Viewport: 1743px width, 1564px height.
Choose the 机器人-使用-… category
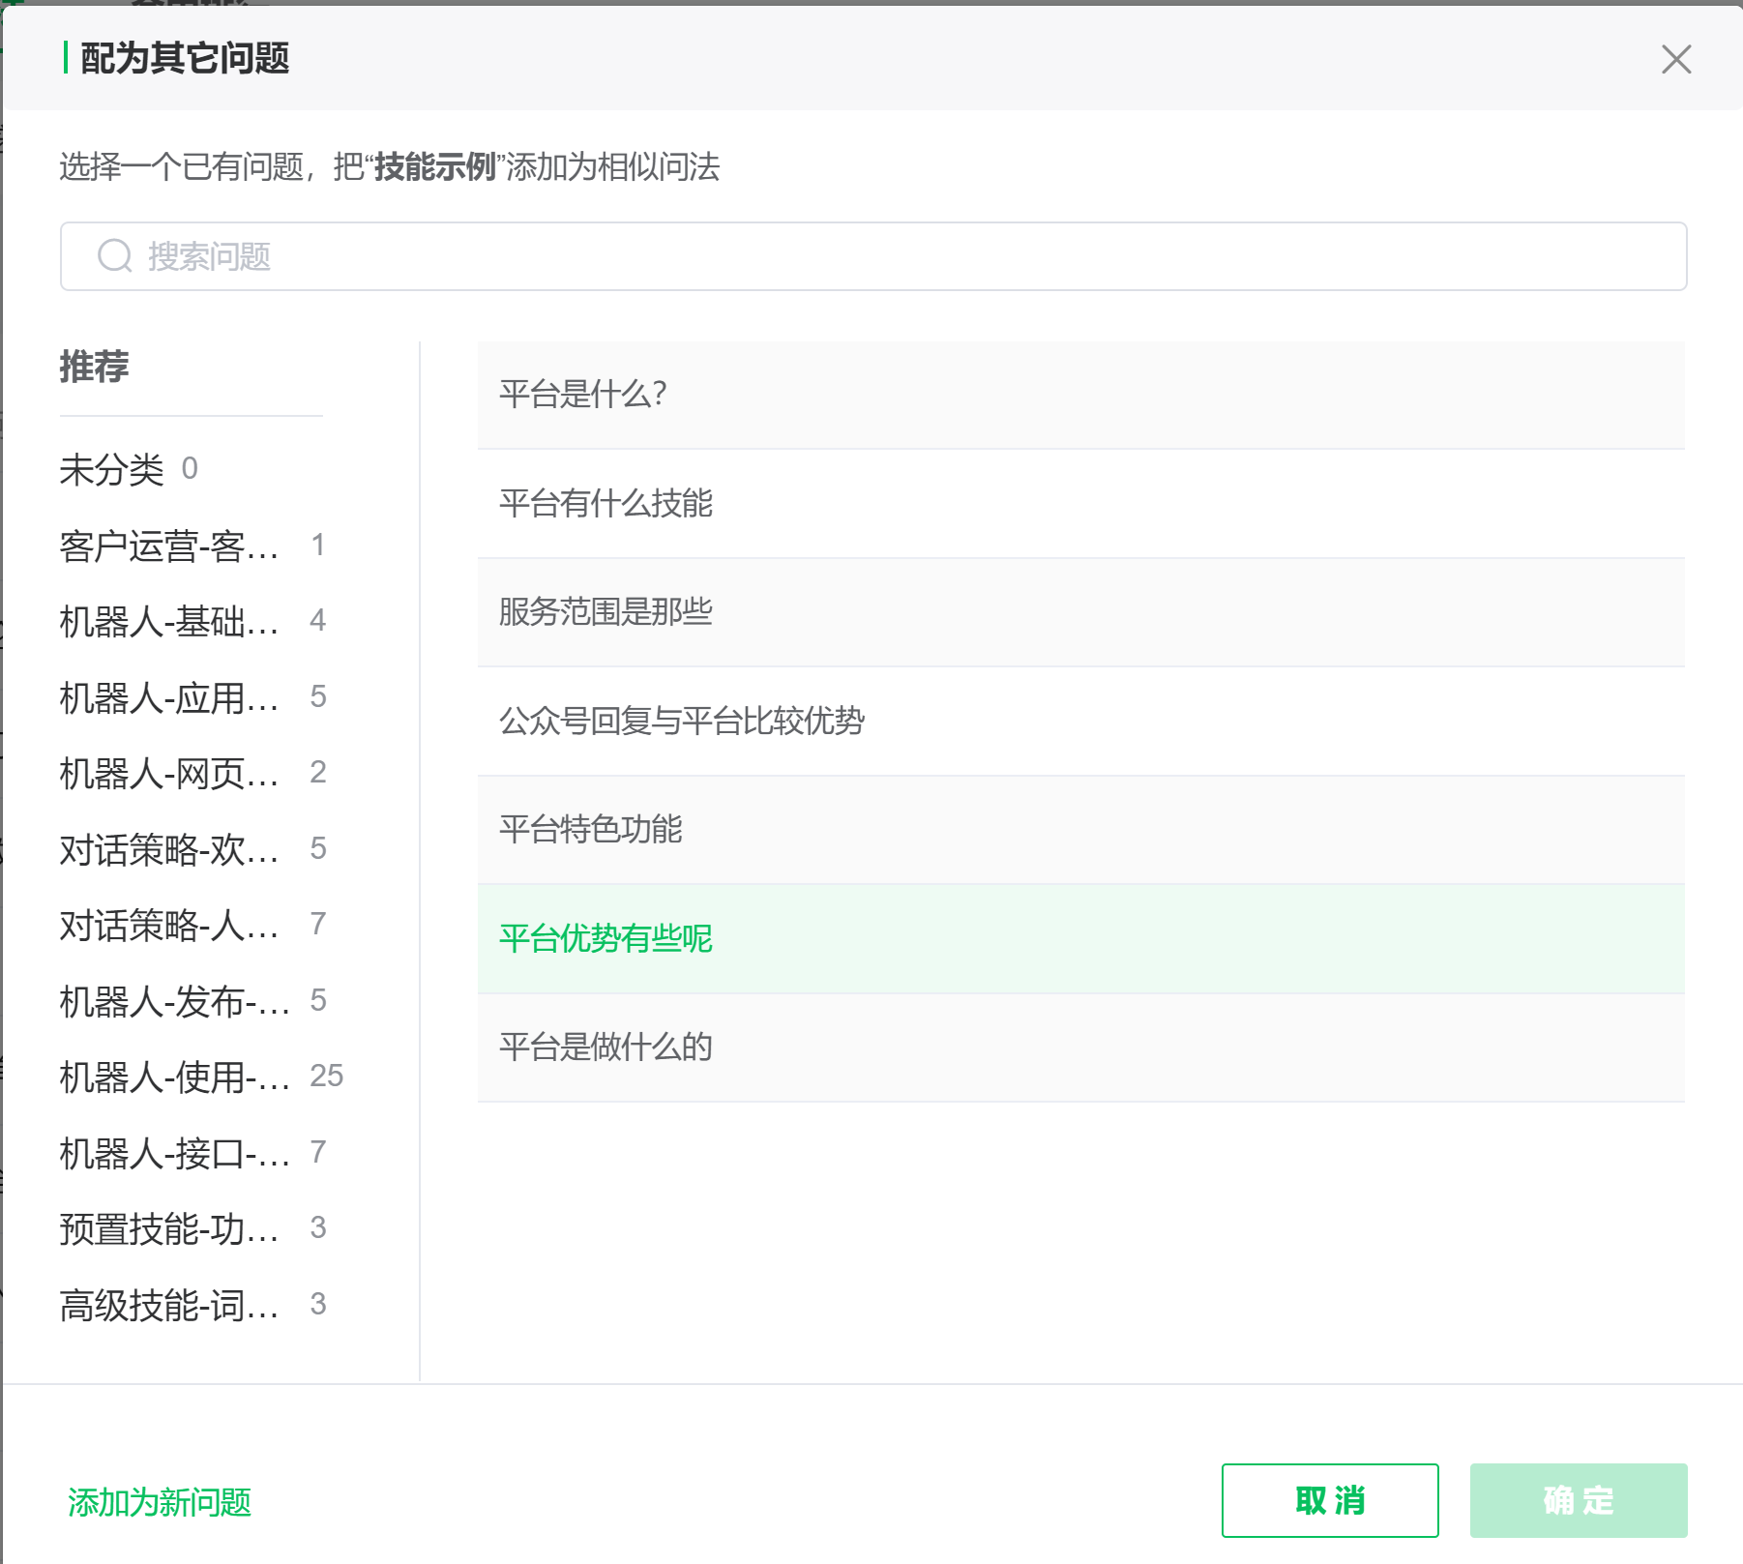[174, 1077]
